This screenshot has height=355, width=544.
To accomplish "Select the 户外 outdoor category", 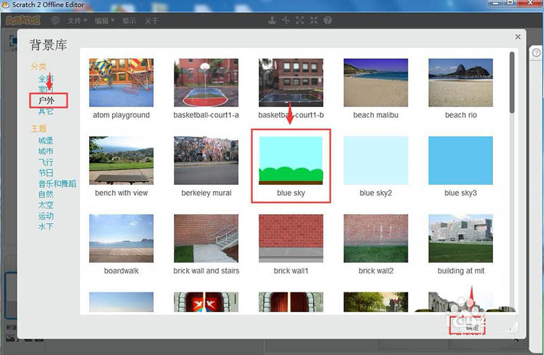I will click(46, 100).
